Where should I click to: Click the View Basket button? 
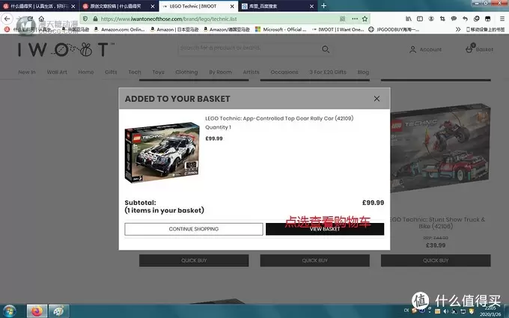coord(325,229)
